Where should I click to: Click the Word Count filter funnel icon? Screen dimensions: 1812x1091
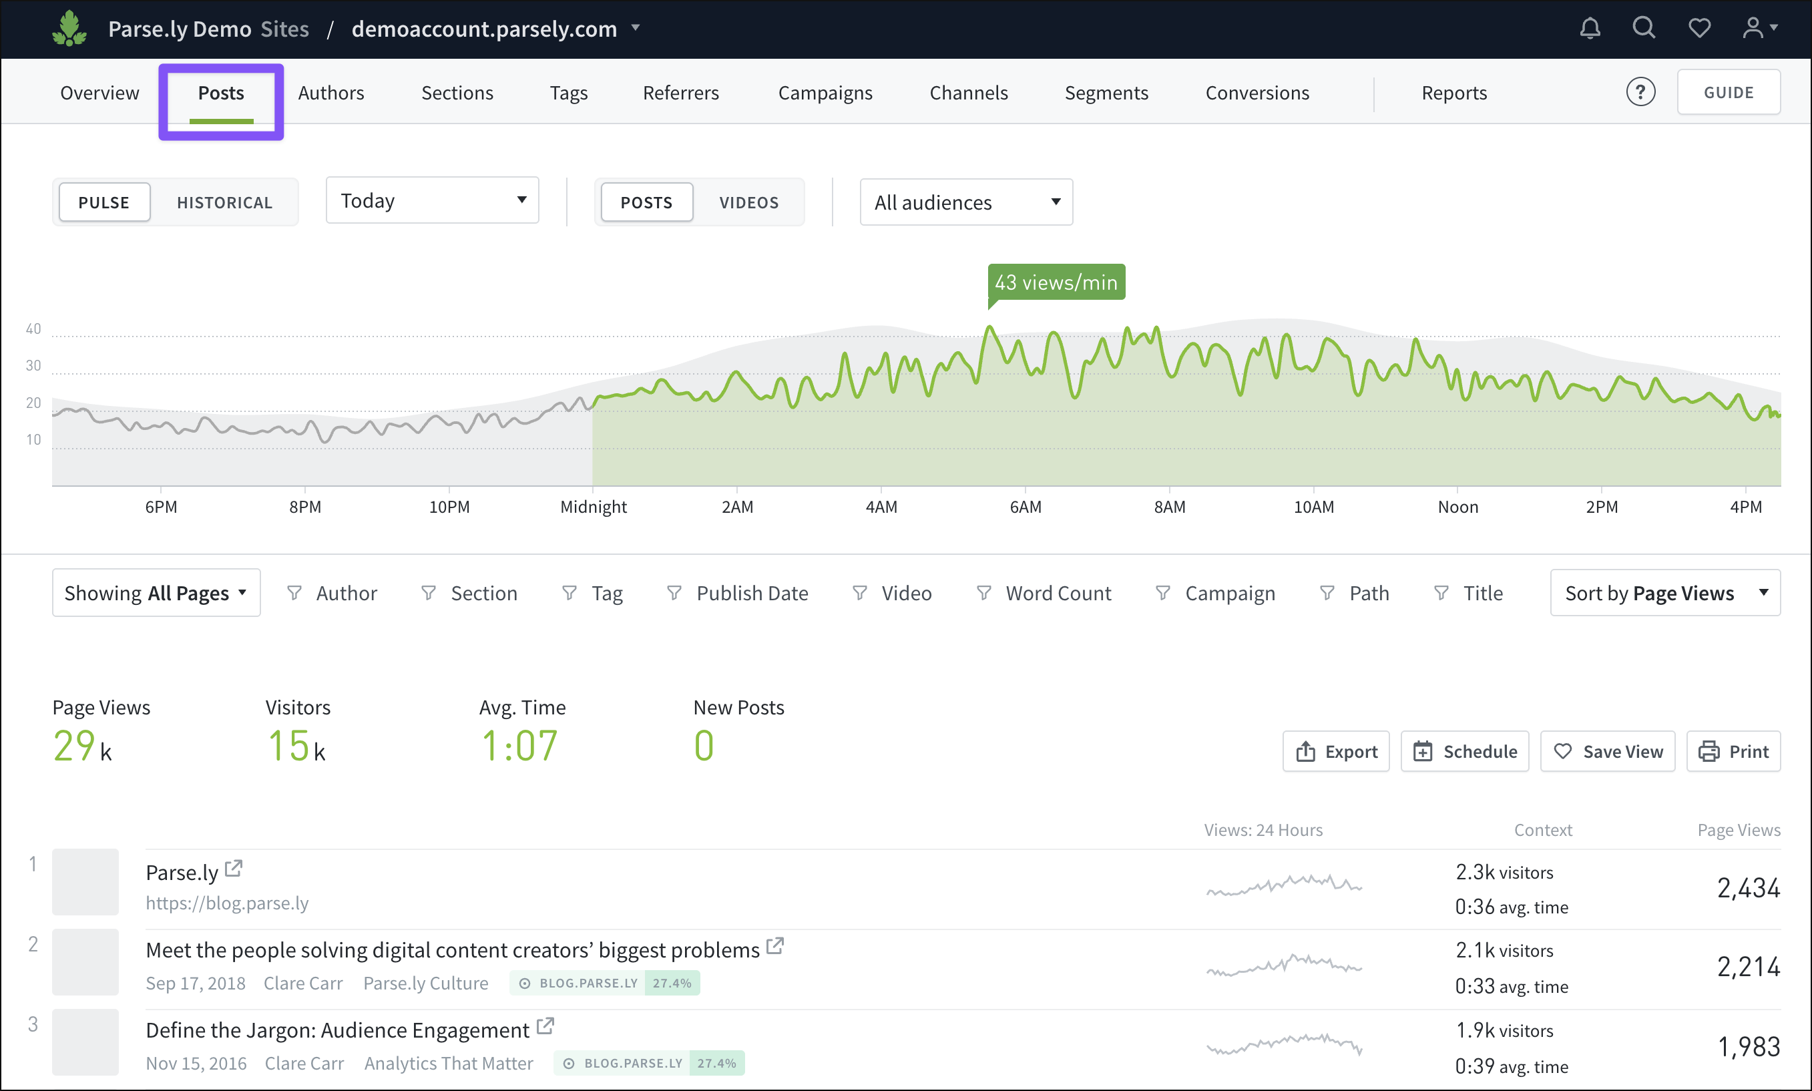983,592
